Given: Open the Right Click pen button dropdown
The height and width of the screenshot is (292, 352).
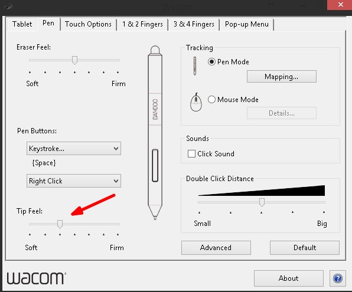Looking at the screenshot, I should (74, 181).
